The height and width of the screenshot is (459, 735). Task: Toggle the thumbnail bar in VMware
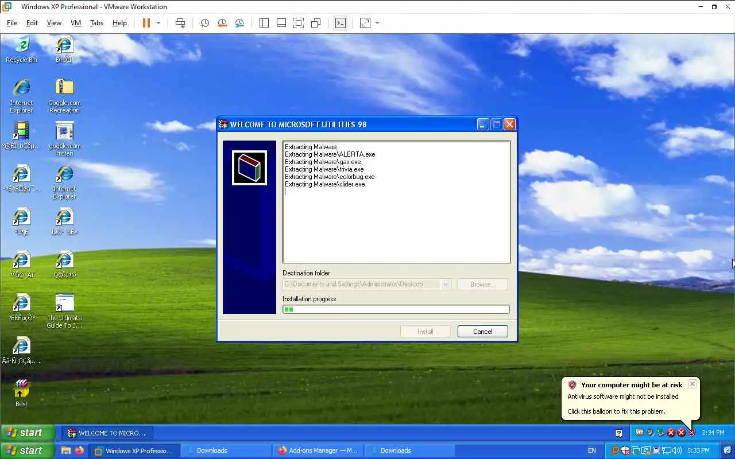point(281,23)
